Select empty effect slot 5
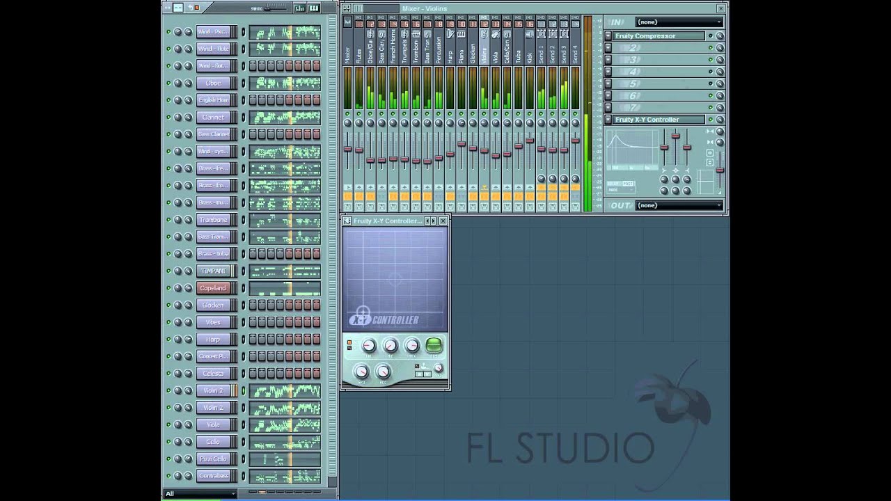Screen dimensions: 891x501 (x=659, y=83)
